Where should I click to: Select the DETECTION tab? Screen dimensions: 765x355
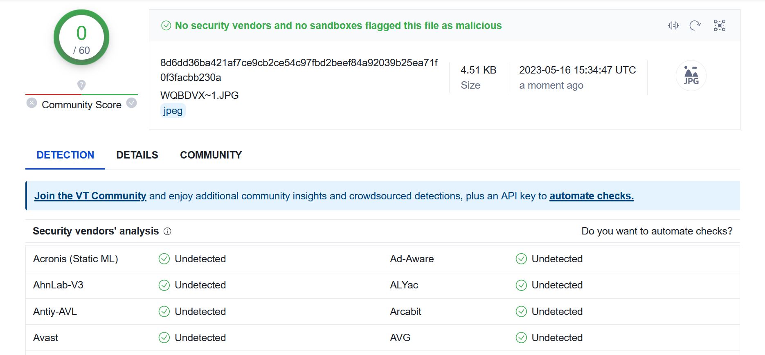tap(65, 155)
